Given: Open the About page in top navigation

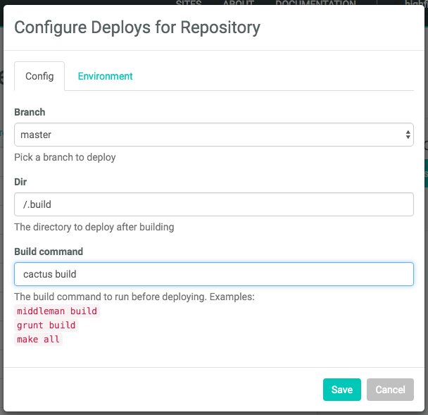Looking at the screenshot, I should coord(238,4).
